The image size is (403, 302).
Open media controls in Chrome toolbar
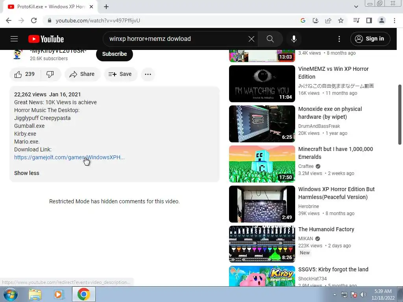(356, 20)
